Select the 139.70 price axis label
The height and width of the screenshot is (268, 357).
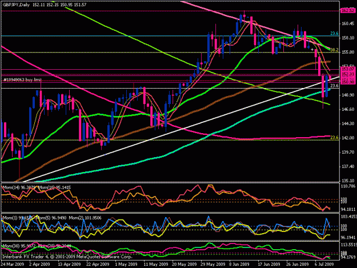click(x=348, y=152)
